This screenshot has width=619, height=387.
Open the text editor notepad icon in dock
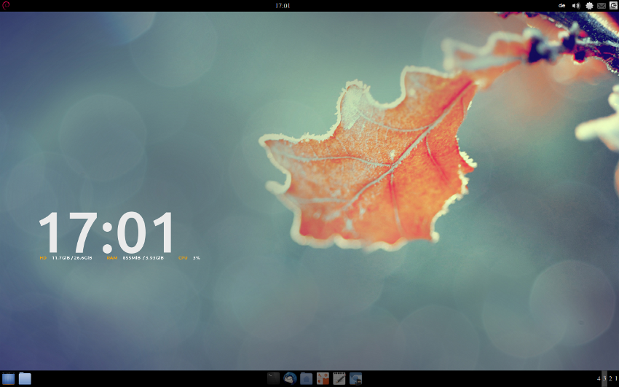click(x=339, y=378)
